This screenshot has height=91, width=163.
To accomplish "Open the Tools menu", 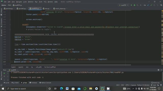I will click(x=40, y=2).
